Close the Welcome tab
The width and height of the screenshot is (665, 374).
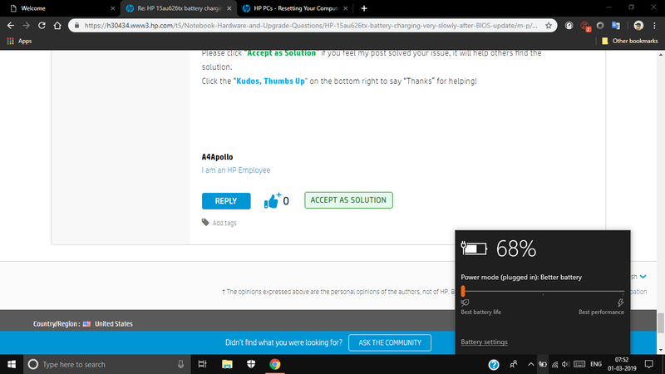[112, 8]
